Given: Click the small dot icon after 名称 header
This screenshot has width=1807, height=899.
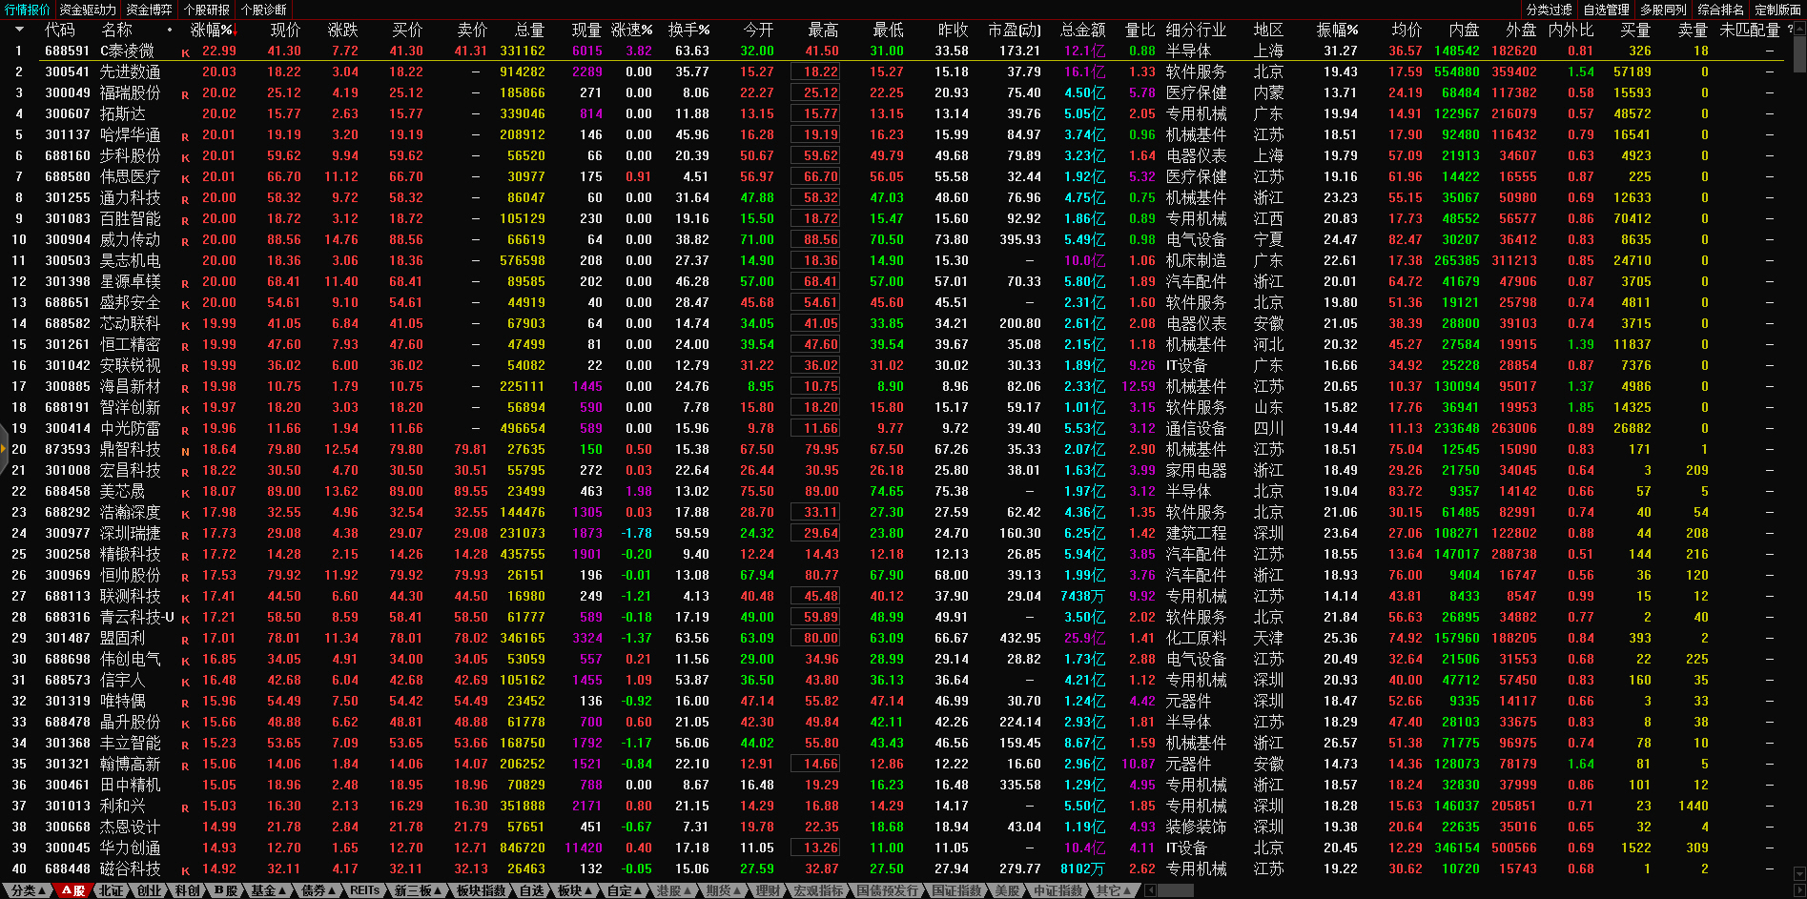Looking at the screenshot, I should 170,31.
